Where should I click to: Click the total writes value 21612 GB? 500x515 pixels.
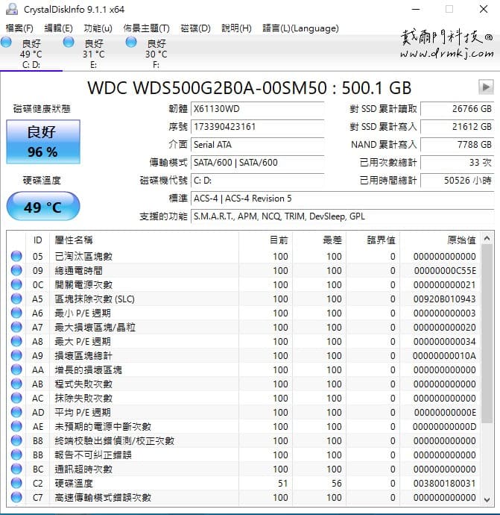(x=457, y=126)
